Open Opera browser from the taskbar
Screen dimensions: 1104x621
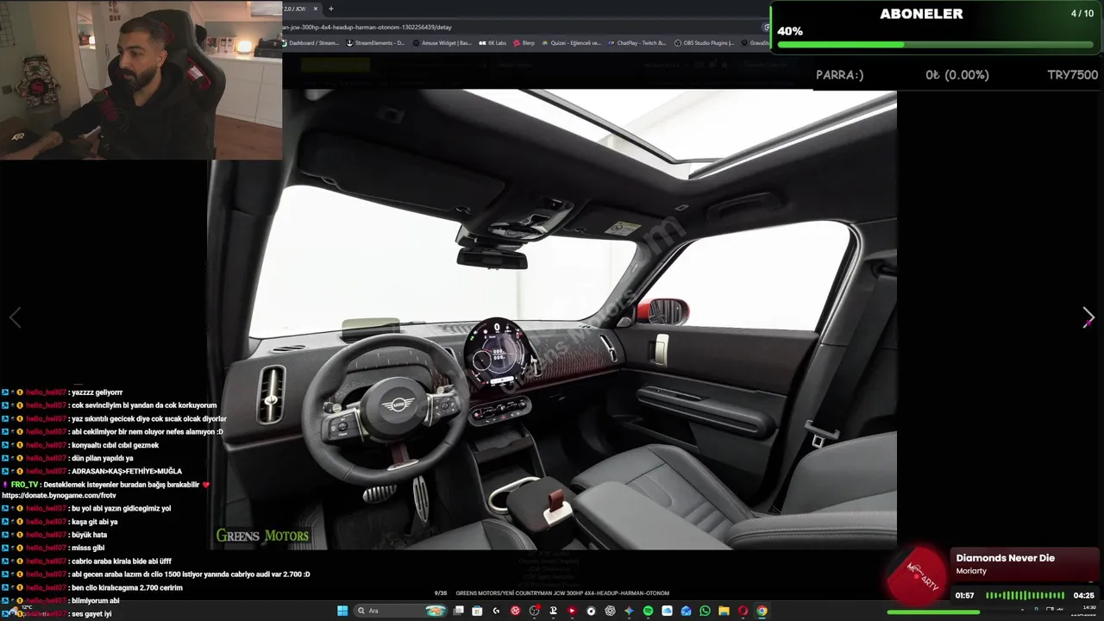point(743,611)
